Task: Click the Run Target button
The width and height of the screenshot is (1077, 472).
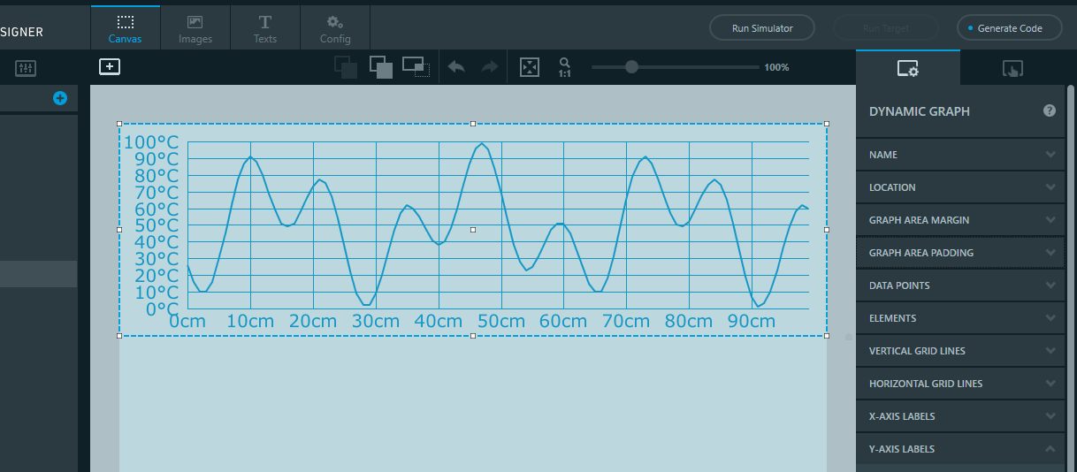Action: click(x=885, y=28)
